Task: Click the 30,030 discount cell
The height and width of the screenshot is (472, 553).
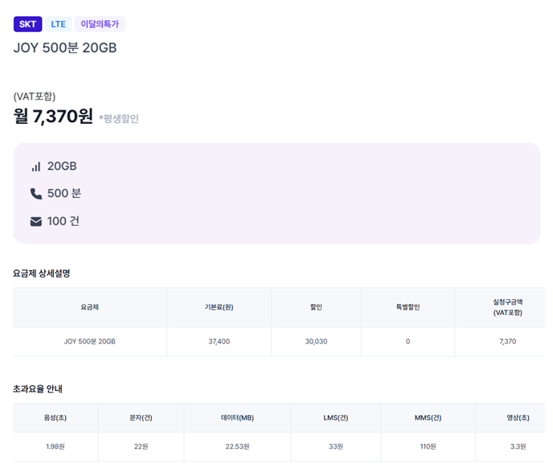Action: (317, 342)
